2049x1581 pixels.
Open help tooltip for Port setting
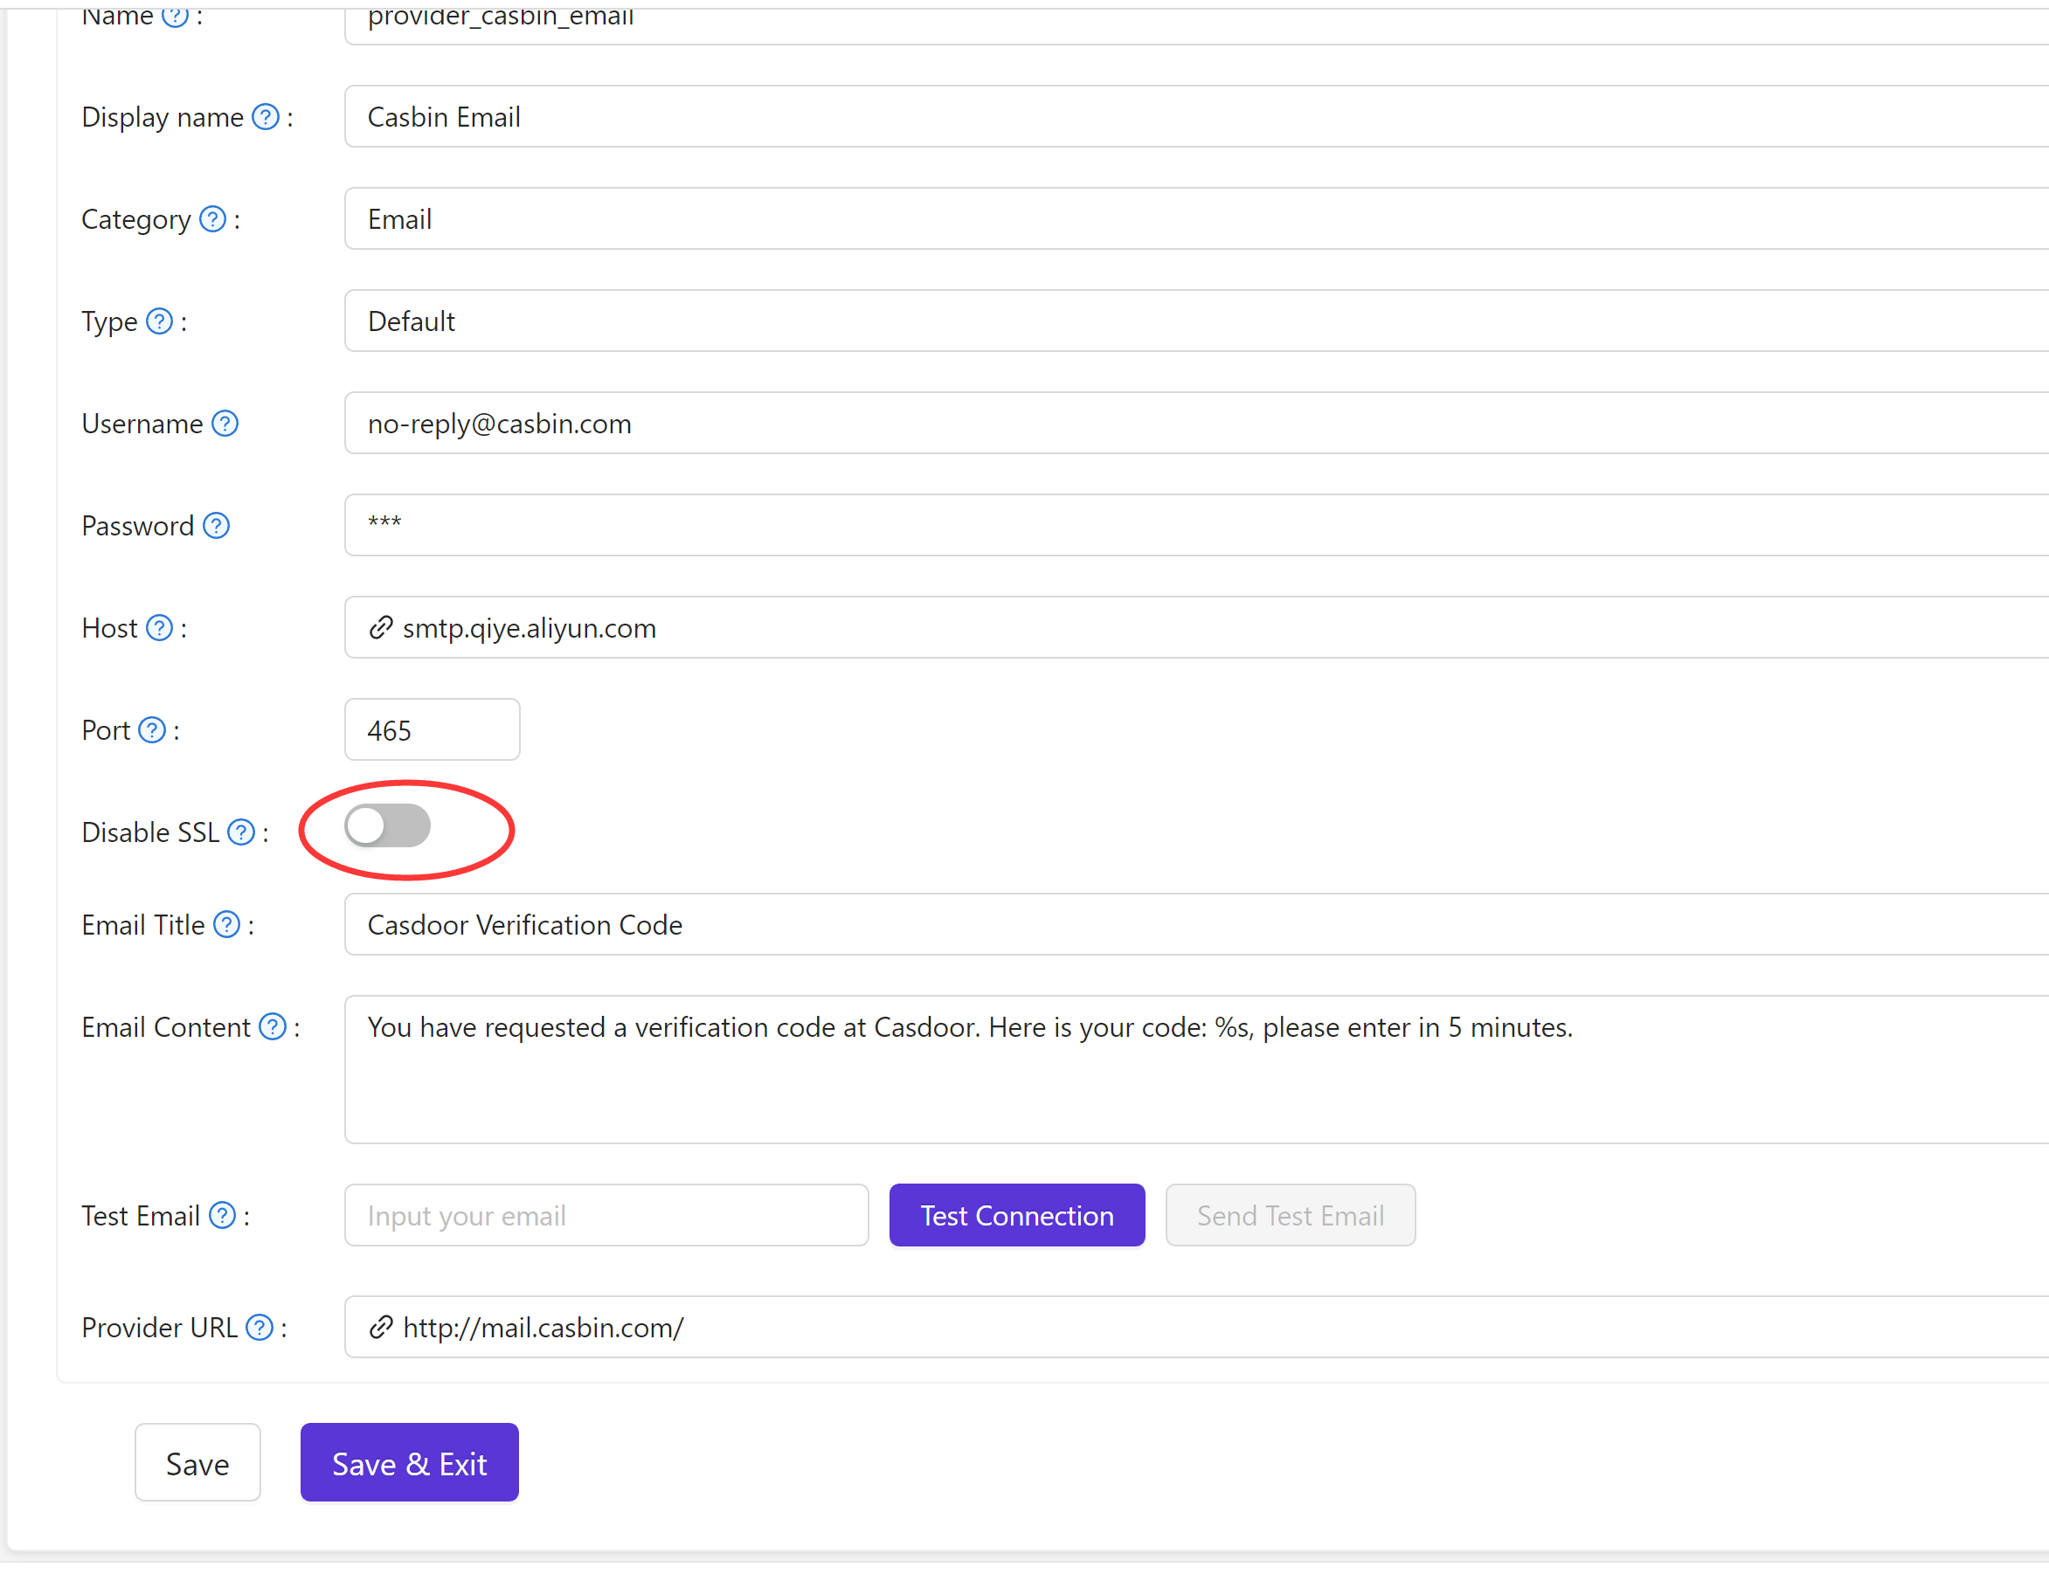[x=152, y=729]
